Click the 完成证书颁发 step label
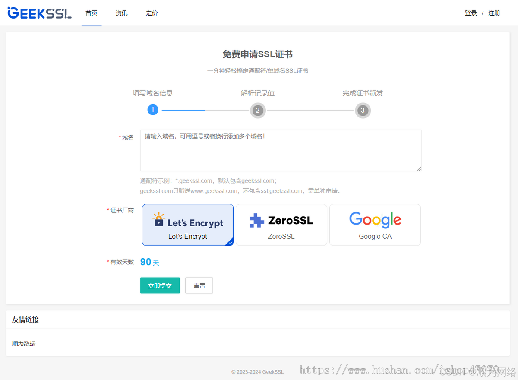518x380 pixels. [x=363, y=93]
